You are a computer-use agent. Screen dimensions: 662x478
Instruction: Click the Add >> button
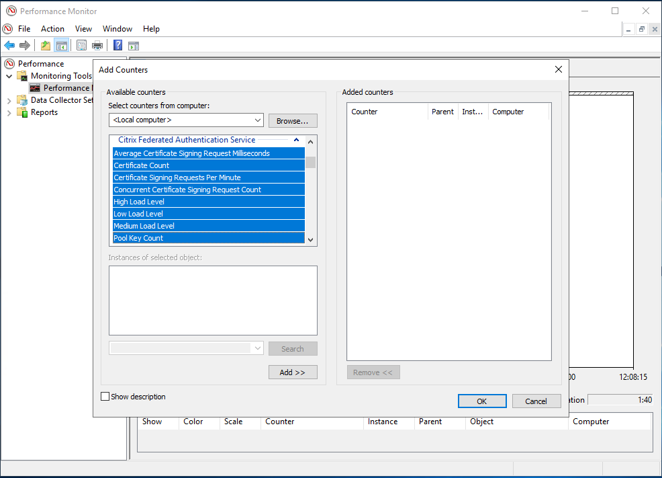[292, 372]
